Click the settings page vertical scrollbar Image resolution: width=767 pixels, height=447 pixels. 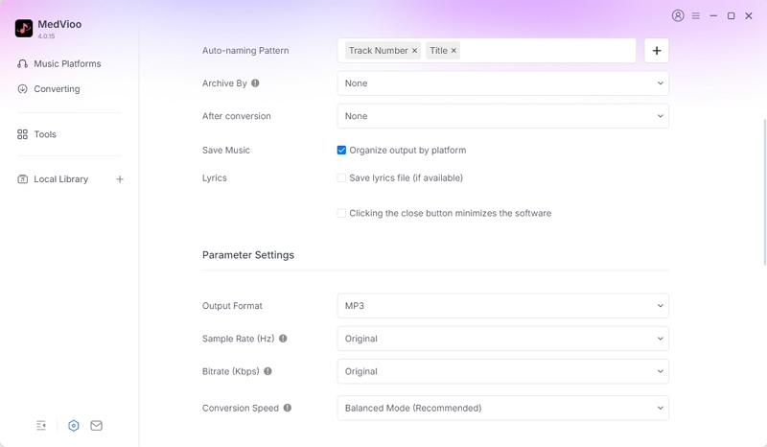(764, 192)
